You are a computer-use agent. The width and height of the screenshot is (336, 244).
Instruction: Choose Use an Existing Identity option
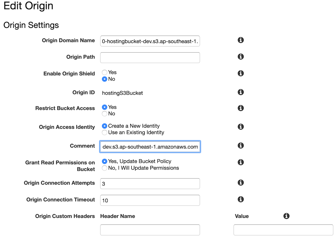[x=104, y=133]
